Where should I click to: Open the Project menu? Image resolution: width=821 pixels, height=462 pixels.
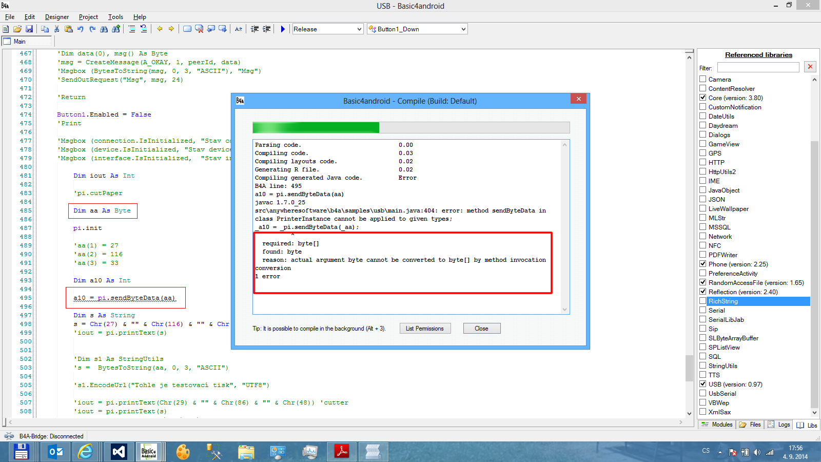[88, 17]
